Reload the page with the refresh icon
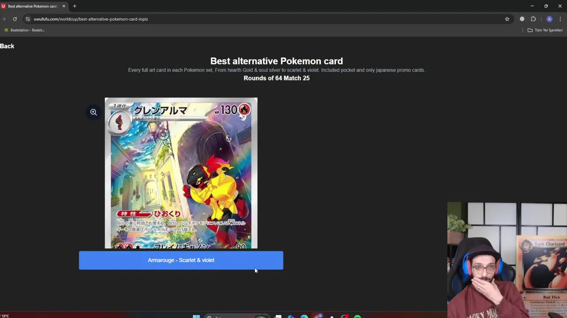The width and height of the screenshot is (567, 318). [x=15, y=19]
